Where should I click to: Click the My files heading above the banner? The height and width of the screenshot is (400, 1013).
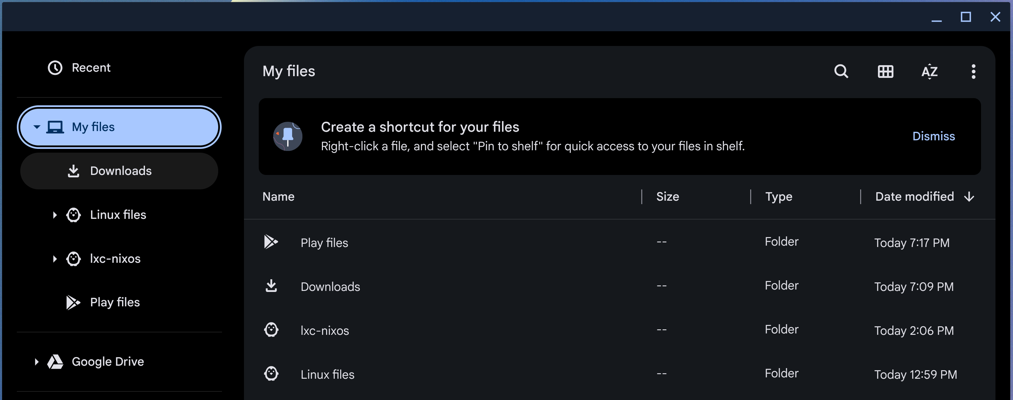coord(289,71)
